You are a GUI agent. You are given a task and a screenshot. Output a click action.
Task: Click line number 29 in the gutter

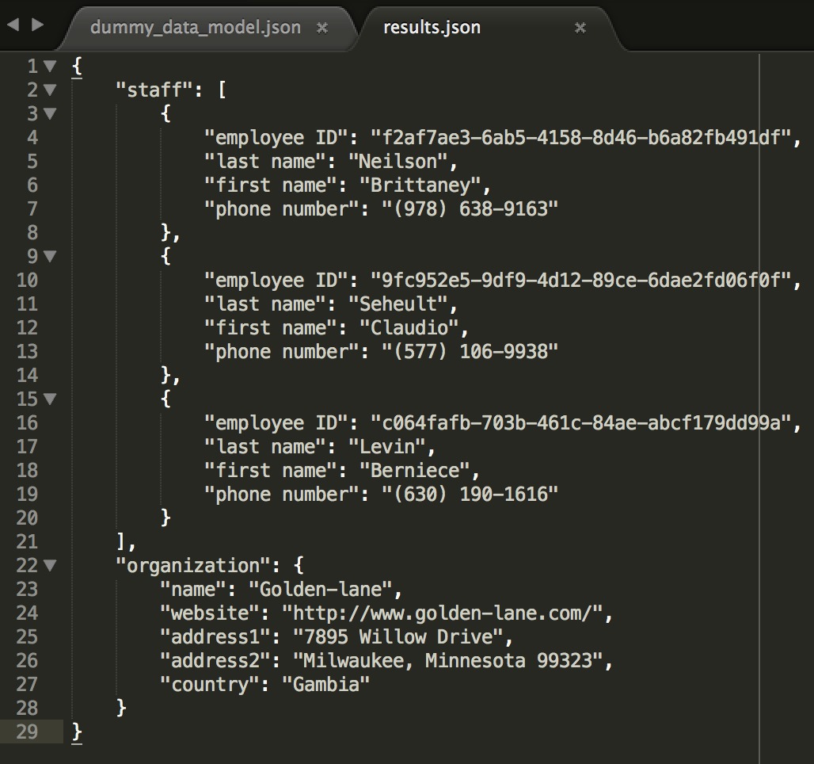click(x=27, y=732)
